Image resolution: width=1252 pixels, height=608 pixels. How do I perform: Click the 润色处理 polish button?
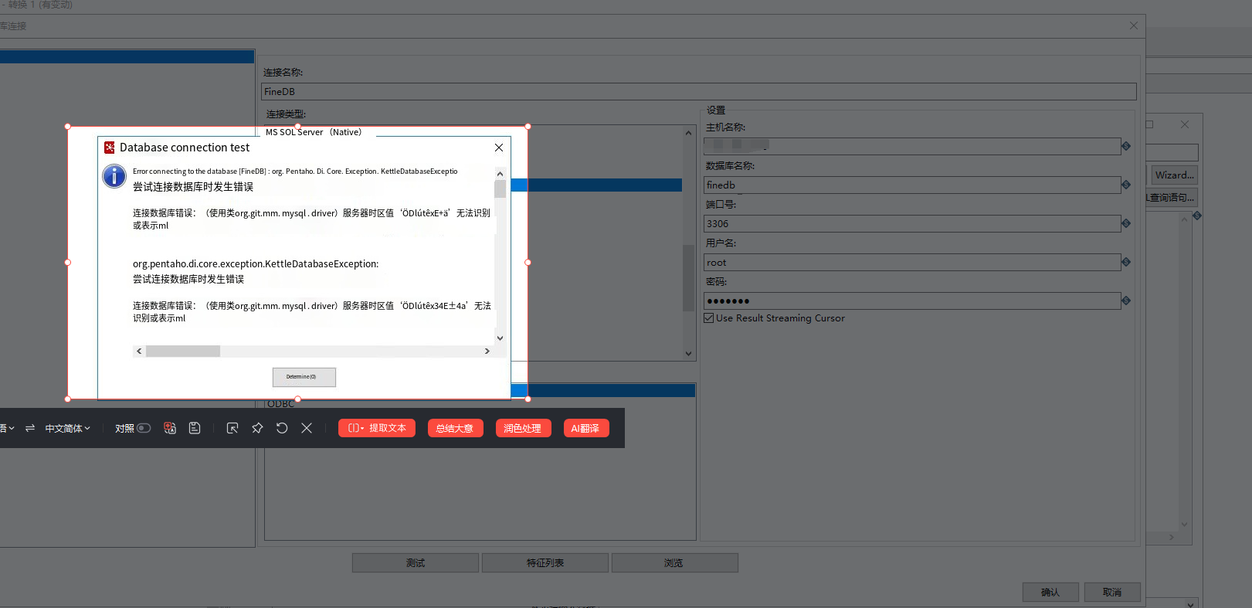(x=523, y=428)
